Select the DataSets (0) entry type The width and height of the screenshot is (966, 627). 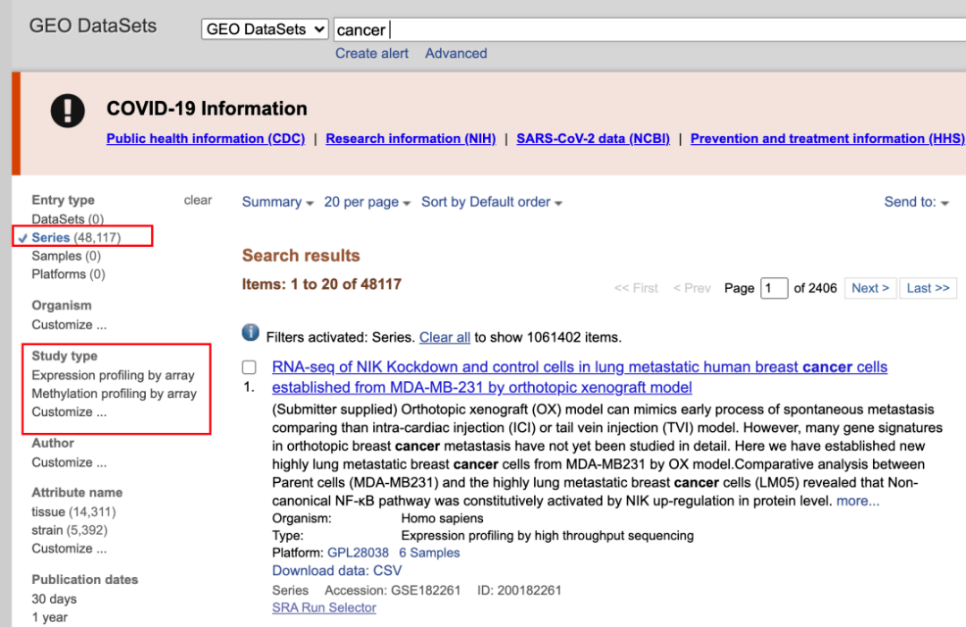point(68,219)
